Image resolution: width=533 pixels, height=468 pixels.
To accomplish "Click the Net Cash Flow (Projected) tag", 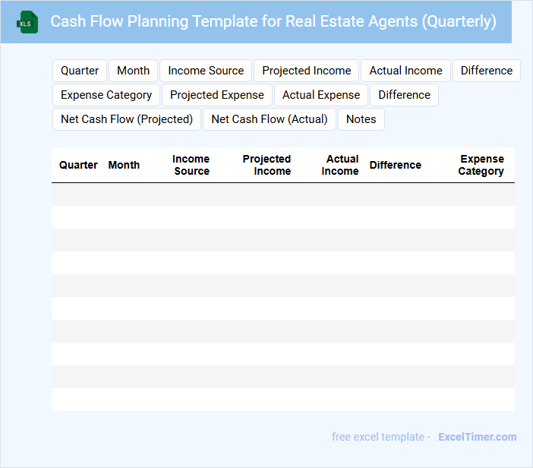I will (127, 119).
